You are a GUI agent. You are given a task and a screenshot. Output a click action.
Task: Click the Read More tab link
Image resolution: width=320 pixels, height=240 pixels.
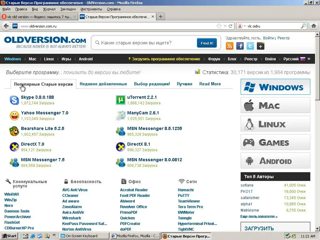[x=210, y=84]
